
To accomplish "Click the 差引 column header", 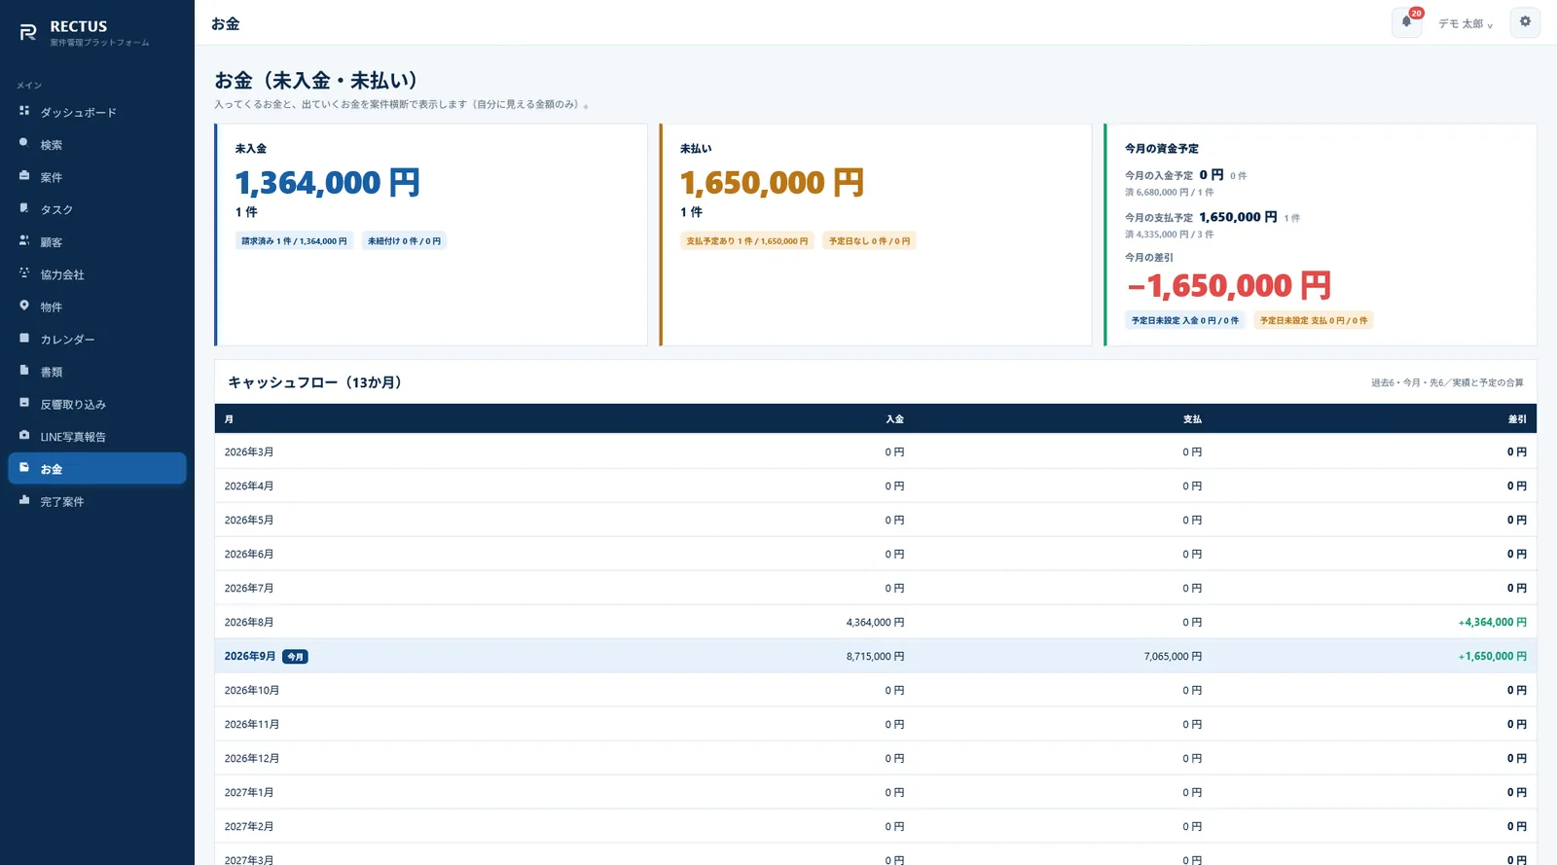I will click(x=1517, y=419).
